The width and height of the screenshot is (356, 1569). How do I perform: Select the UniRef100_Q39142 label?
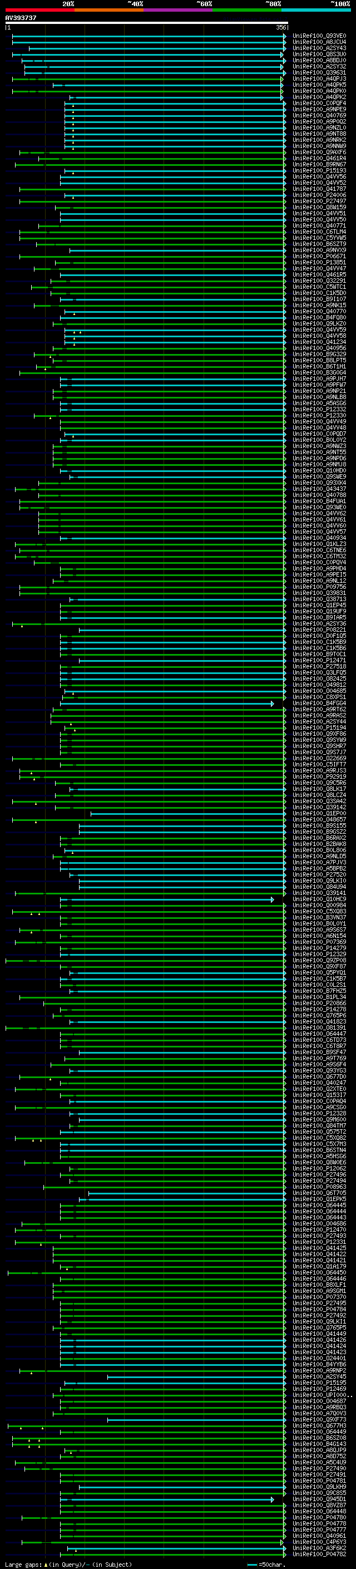[319, 808]
